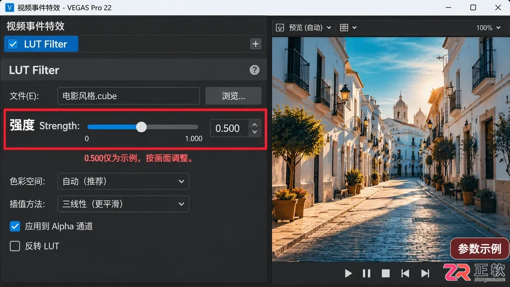Click the 文件(E): label
Image resolution: width=510 pixels, height=287 pixels.
(24, 96)
